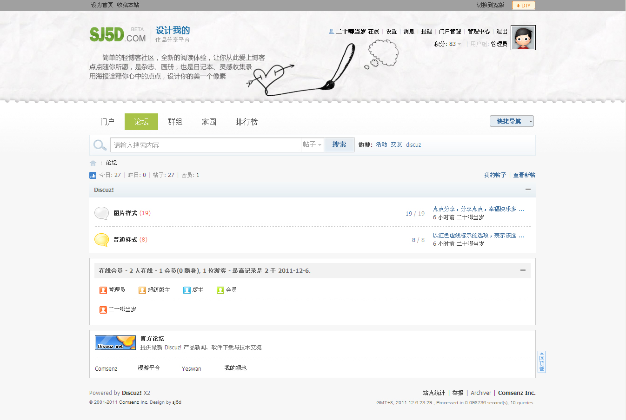Open the 快捷导航 dropdown
This screenshot has width=626, height=420.
coord(512,121)
